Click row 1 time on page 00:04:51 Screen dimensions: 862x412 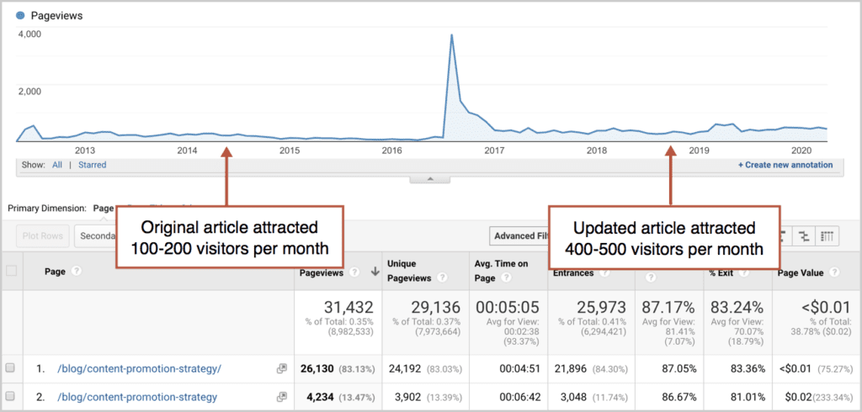coord(519,369)
